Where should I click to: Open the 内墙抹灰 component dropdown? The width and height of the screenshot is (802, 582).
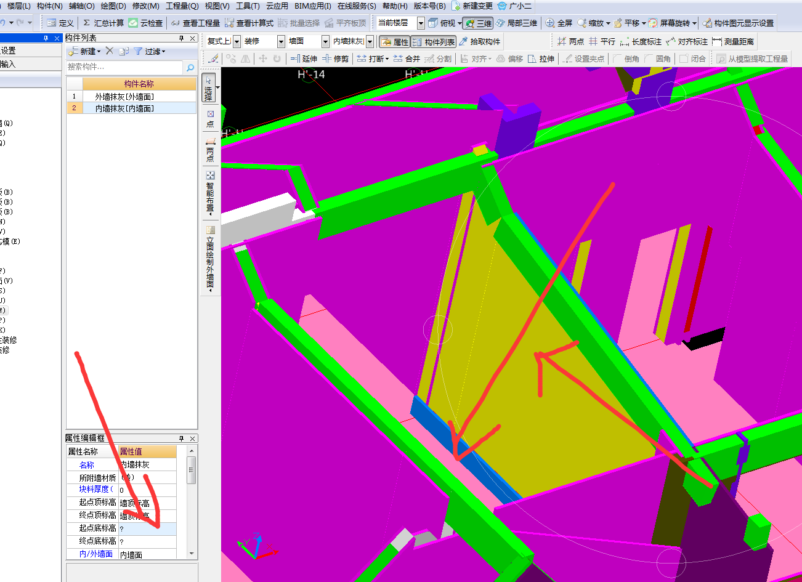pos(370,41)
